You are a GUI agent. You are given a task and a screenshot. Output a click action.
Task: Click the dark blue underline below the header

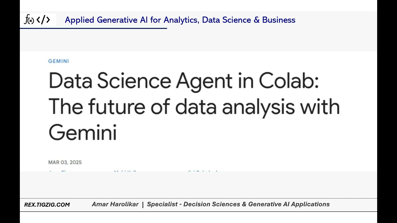pos(93,28)
